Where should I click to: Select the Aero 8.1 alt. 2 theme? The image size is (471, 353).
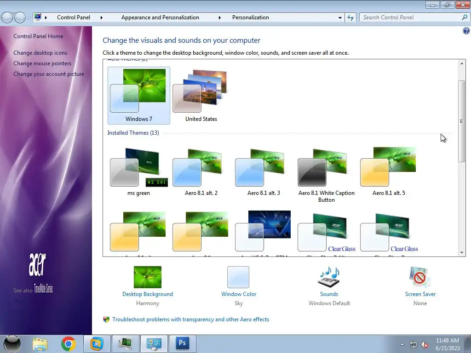[x=201, y=172]
